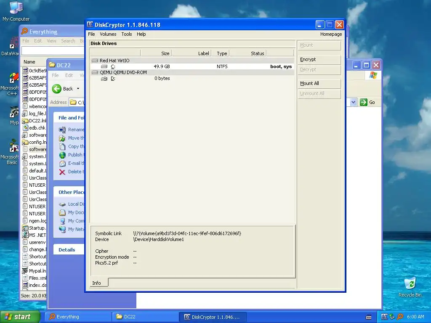The width and height of the screenshot is (431, 323).
Task: Open the Search menu in Everything window
Action: tap(68, 41)
